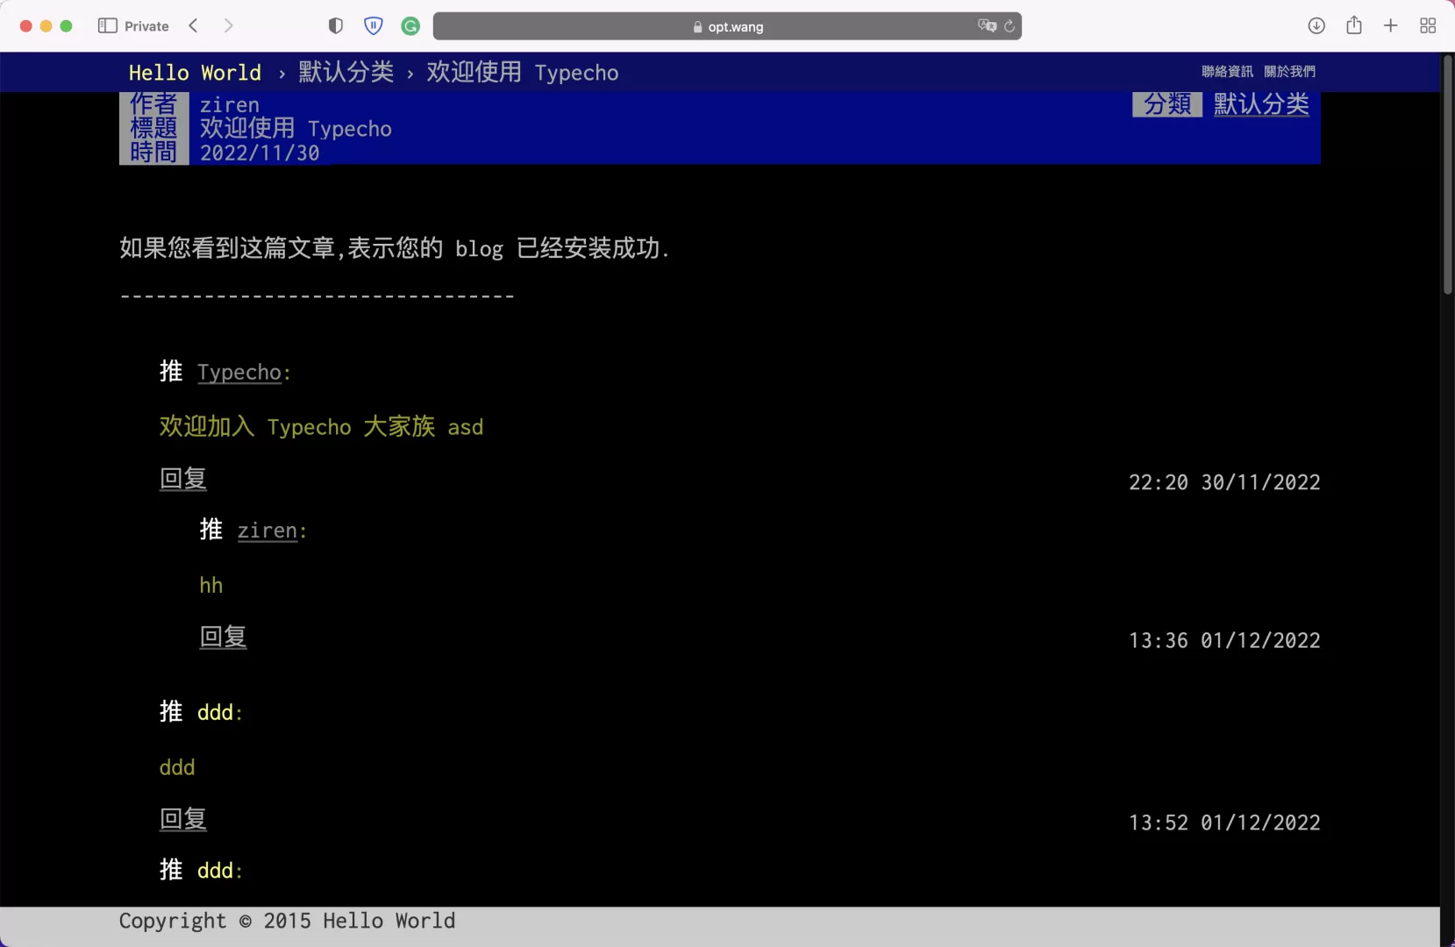This screenshot has width=1455, height=947.
Task: Open the content blocker shield icon
Action: [x=337, y=25]
